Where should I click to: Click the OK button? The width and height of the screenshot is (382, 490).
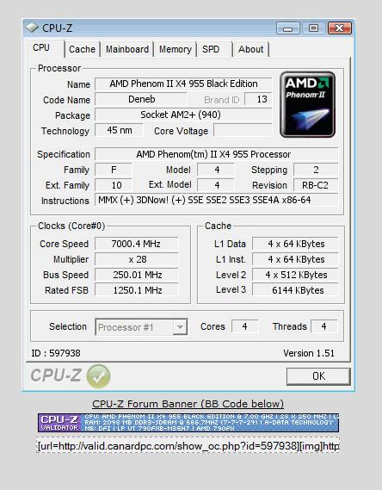point(318,376)
